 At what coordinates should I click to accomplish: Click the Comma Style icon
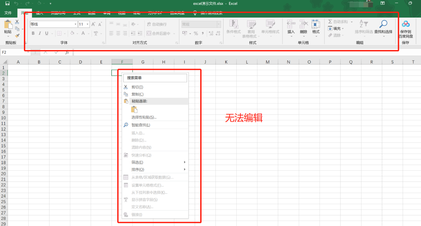[x=203, y=33]
